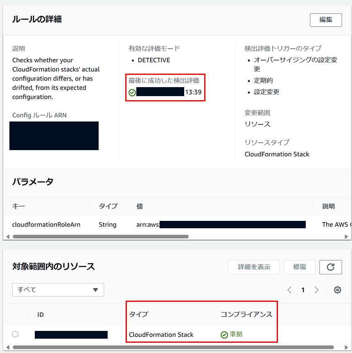The width and height of the screenshot is (352, 353).
Task: Click the CloudFormation Stack type cell in resources
Action: point(161,335)
